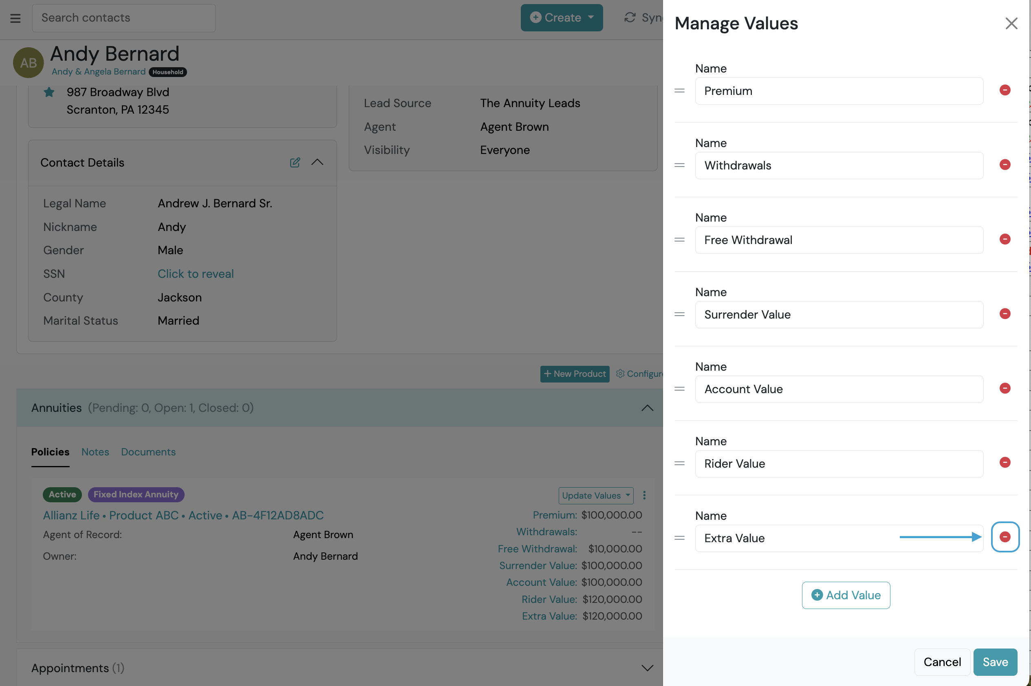The width and height of the screenshot is (1031, 686).
Task: Grab the Rider Value drag handle
Action: [679, 463]
